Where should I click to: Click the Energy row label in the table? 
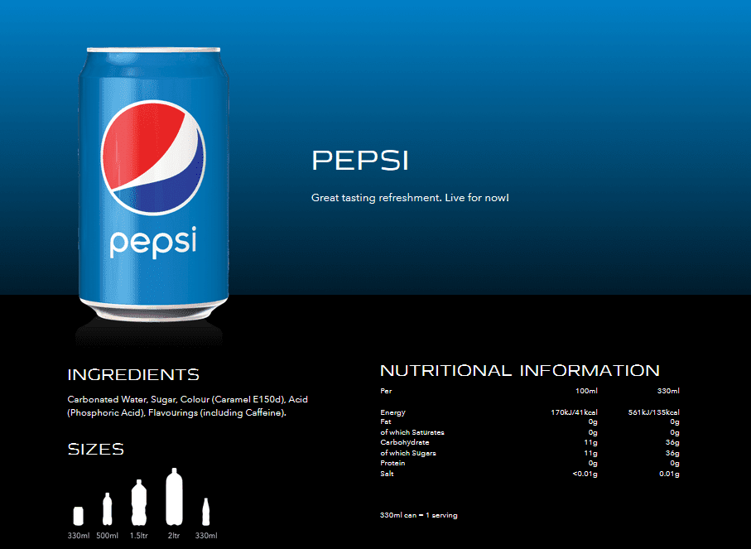(392, 412)
